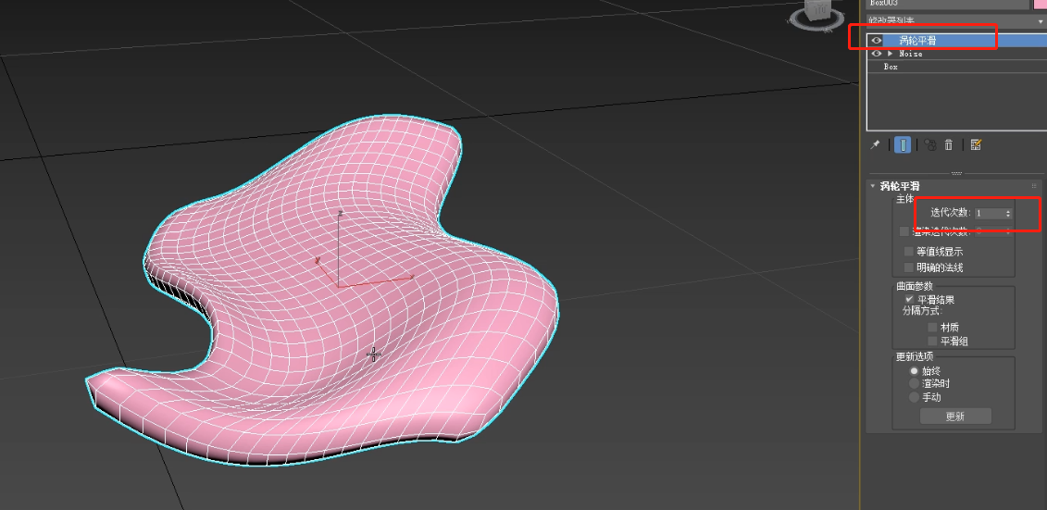Screen dimensions: 1047x510
Task: Expand the Noise modifier sub-levels
Action: coord(890,54)
